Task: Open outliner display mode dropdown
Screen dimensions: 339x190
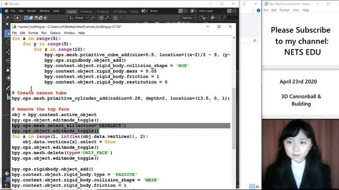Action: [x=213, y=18]
